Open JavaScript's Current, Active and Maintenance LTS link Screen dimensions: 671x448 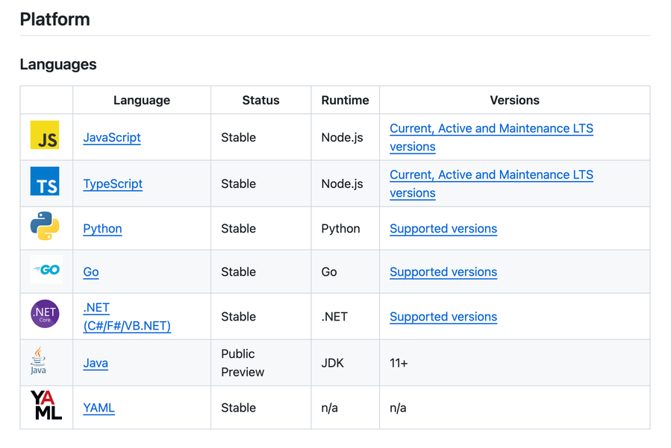[491, 128]
